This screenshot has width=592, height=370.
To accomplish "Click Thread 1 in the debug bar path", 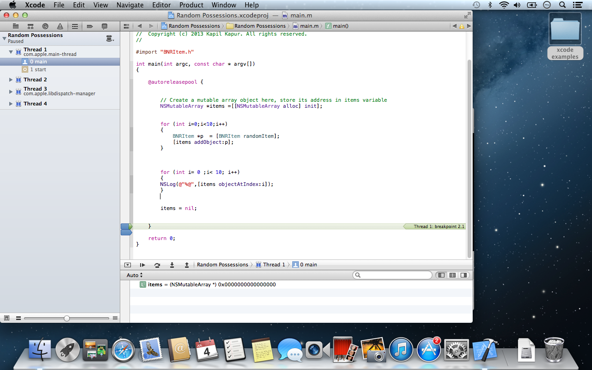I will (x=270, y=265).
